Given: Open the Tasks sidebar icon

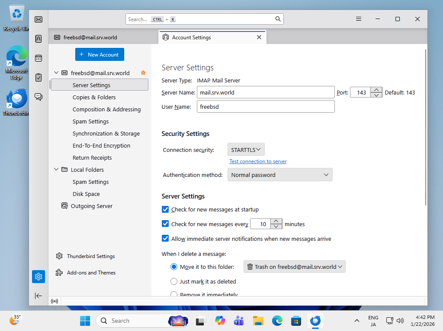Looking at the screenshot, I should click(x=39, y=77).
